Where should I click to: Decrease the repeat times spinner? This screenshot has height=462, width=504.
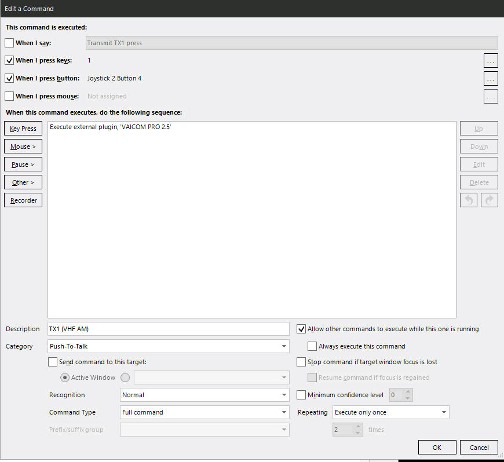(358, 433)
